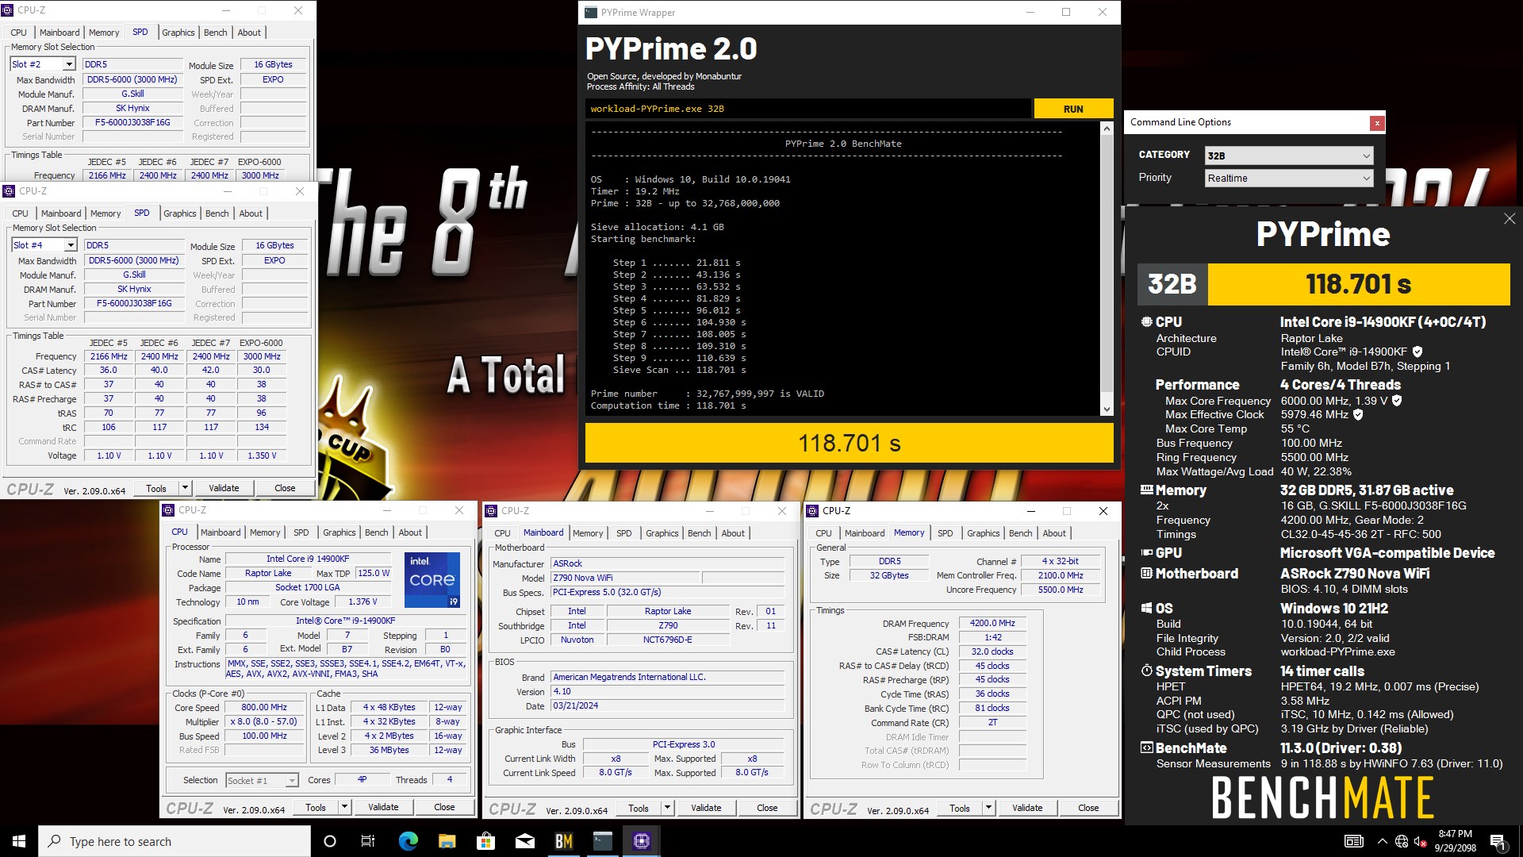The image size is (1523, 857).
Task: Switch to PYPrime Wrapper taskbar icon
Action: click(x=603, y=841)
